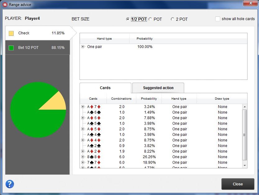
Task: Click scrollbar down arrow in cards list
Action: 245,166
